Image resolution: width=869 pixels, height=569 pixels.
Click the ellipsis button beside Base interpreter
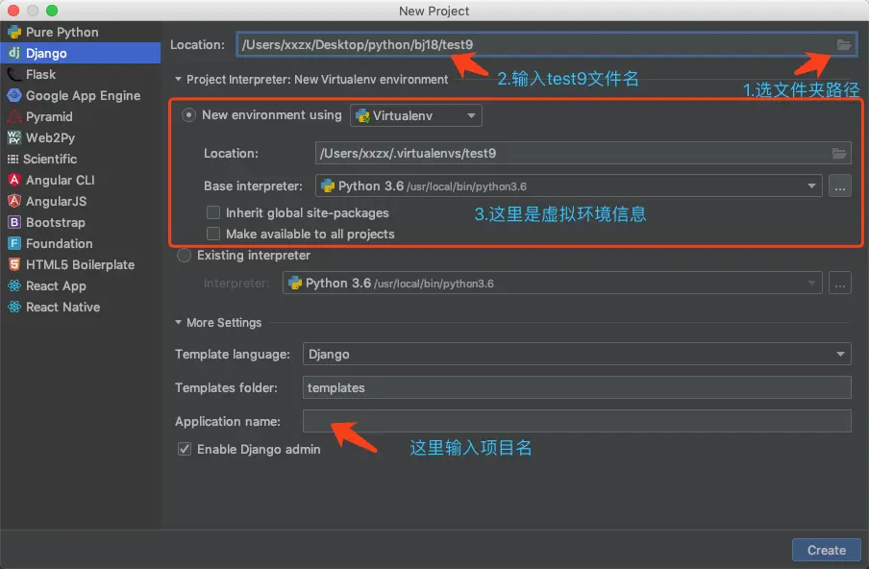[x=840, y=186]
